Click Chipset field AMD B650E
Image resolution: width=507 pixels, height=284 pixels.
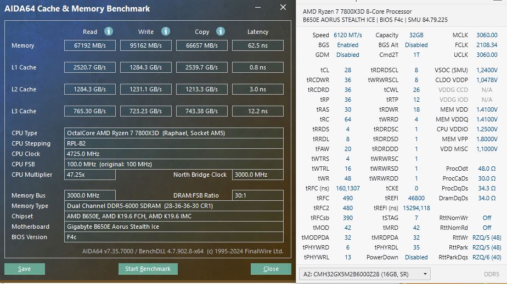[174, 216]
